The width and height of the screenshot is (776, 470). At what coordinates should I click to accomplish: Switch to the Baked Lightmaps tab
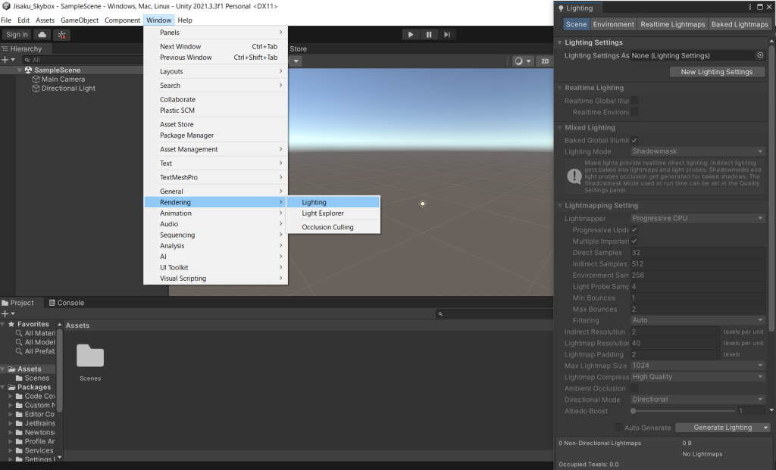pos(740,23)
